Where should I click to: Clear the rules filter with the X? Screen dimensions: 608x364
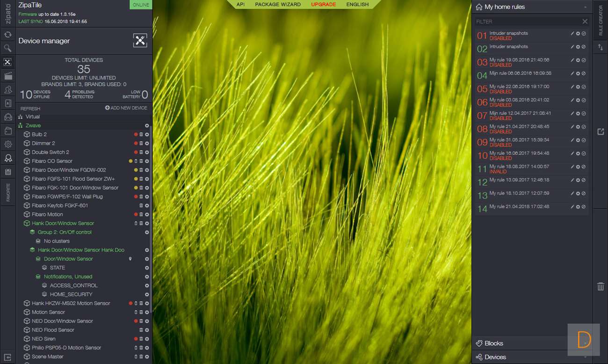click(585, 22)
